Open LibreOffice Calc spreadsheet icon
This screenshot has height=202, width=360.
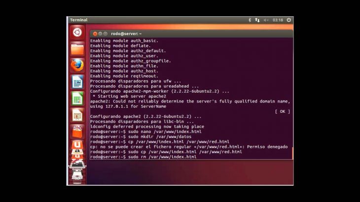pyautogui.click(x=77, y=98)
